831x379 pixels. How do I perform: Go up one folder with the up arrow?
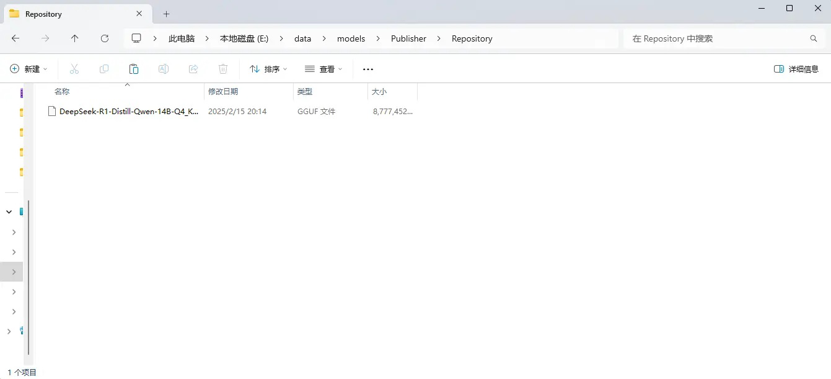pyautogui.click(x=75, y=38)
